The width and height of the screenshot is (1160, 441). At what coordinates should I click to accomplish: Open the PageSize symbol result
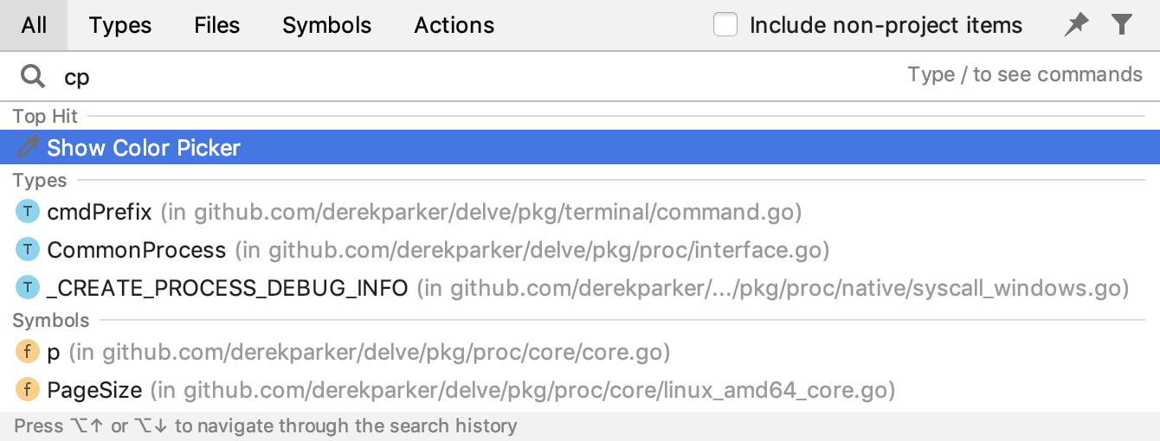(x=94, y=390)
